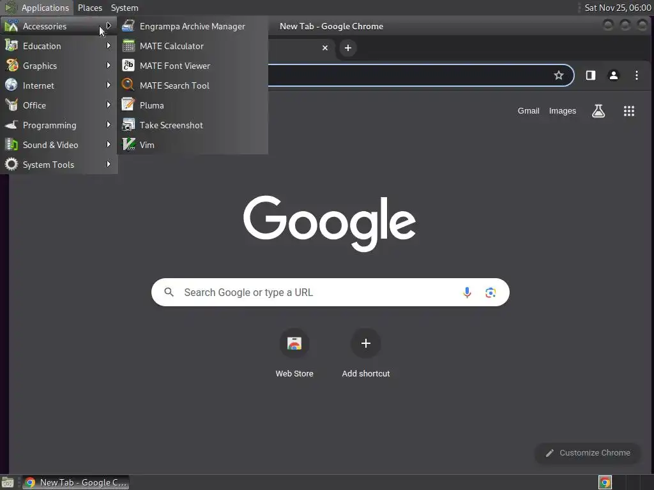Select the Office category icon
The image size is (654, 490).
[11, 105]
